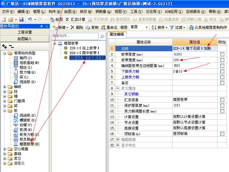Toggle 附加 checkbox for 顶标高
The image size is (229, 172).
[222, 134]
